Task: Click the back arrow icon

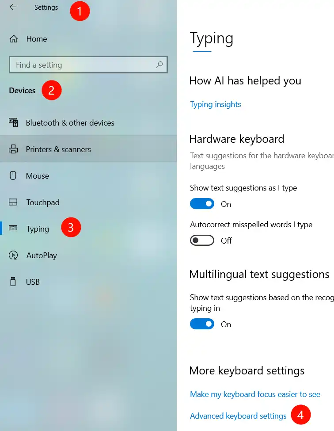Action: tap(13, 8)
